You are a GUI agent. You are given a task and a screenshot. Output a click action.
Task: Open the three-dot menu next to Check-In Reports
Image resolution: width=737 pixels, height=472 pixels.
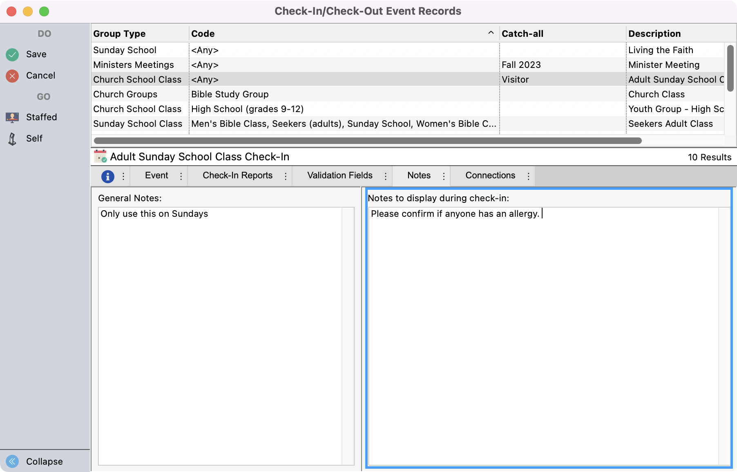coord(286,176)
